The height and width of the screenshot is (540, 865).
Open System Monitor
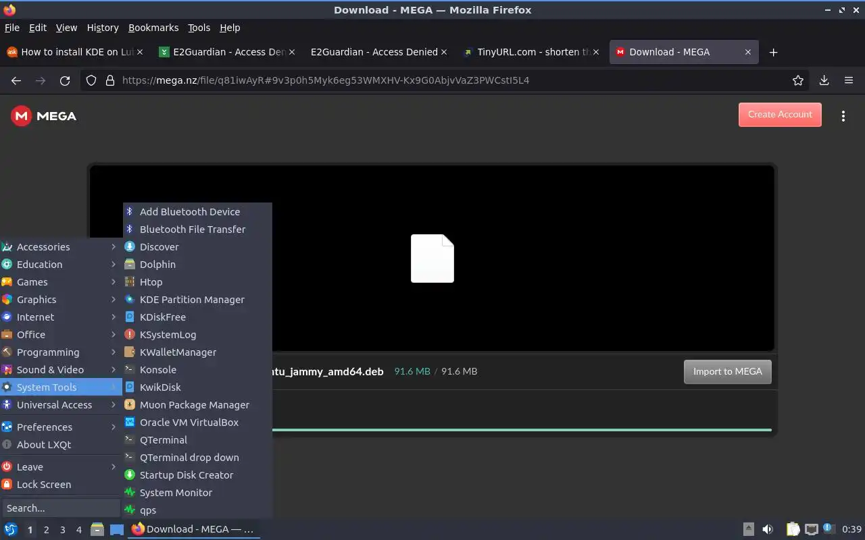pos(197,492)
